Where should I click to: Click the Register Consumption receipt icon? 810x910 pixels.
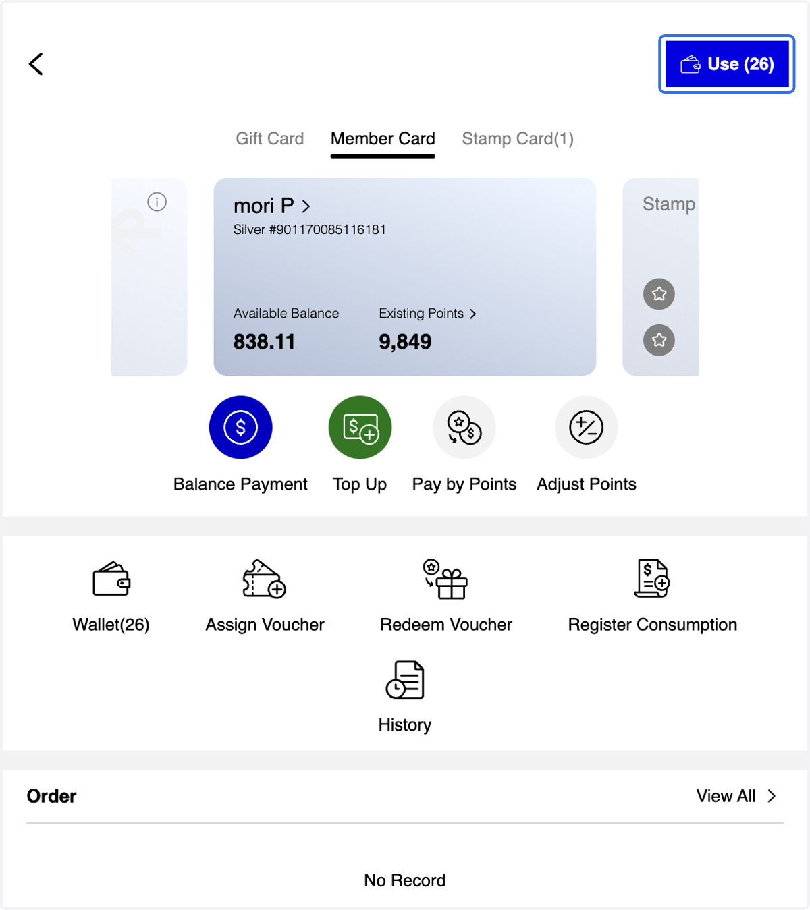click(652, 579)
